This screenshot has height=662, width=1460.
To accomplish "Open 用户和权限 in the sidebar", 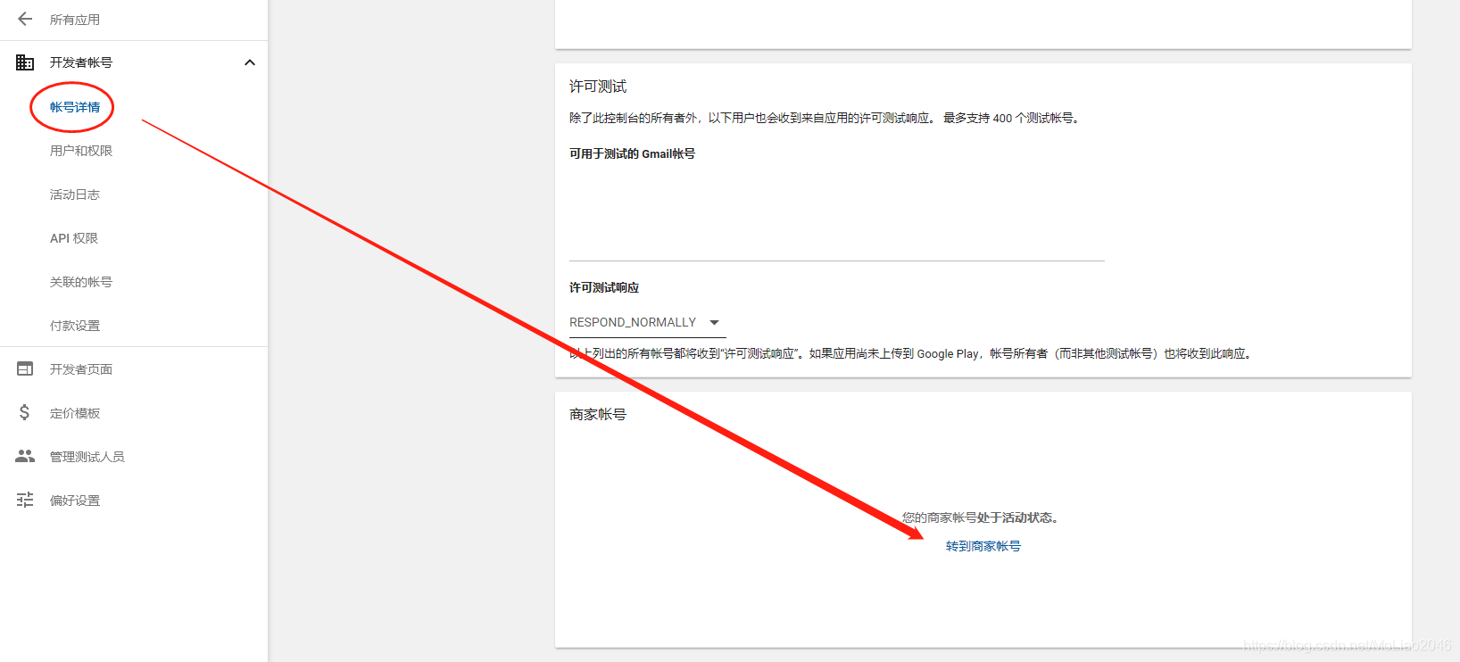I will click(x=81, y=151).
